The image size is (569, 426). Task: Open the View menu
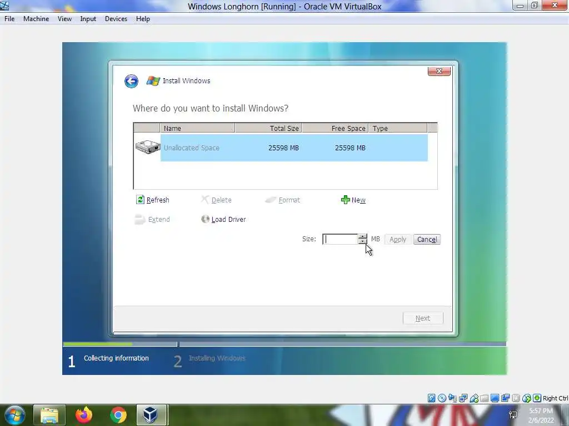click(x=64, y=19)
